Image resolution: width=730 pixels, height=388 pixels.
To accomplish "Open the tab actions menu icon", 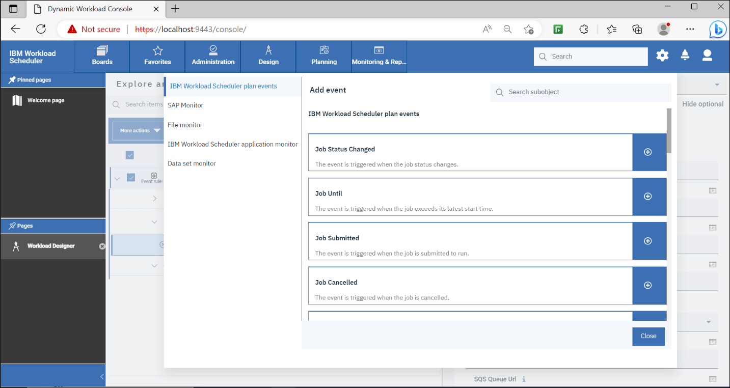I will click(x=13, y=9).
